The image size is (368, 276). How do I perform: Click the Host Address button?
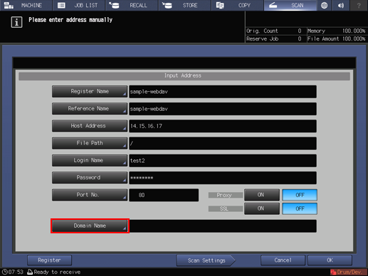pos(90,126)
